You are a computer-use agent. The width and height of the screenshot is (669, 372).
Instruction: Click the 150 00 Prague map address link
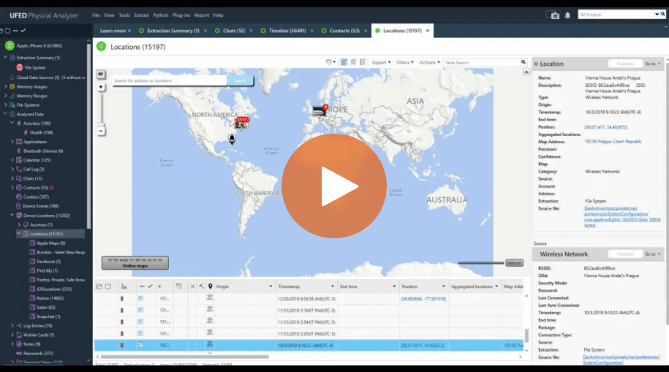tap(613, 141)
